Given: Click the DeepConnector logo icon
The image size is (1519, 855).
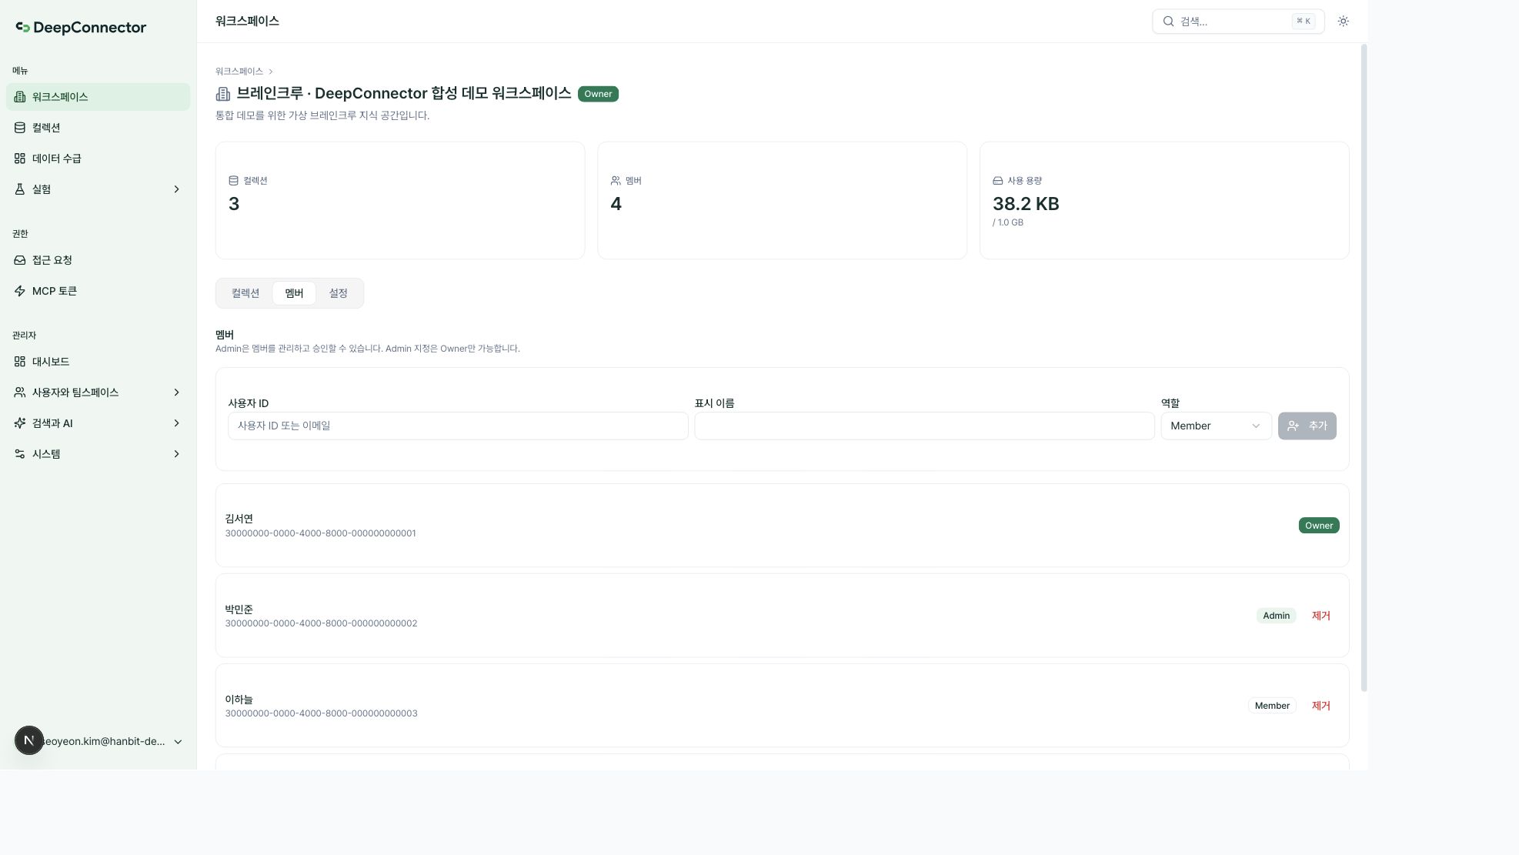Looking at the screenshot, I should 23,28.
